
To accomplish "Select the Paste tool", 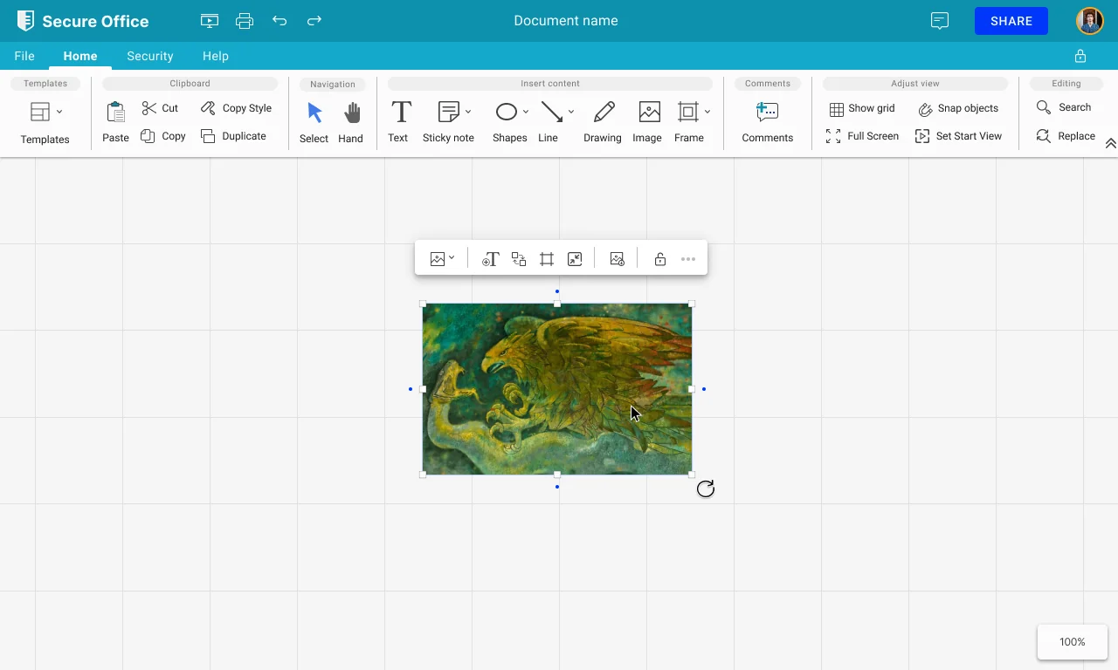I will [x=115, y=122].
